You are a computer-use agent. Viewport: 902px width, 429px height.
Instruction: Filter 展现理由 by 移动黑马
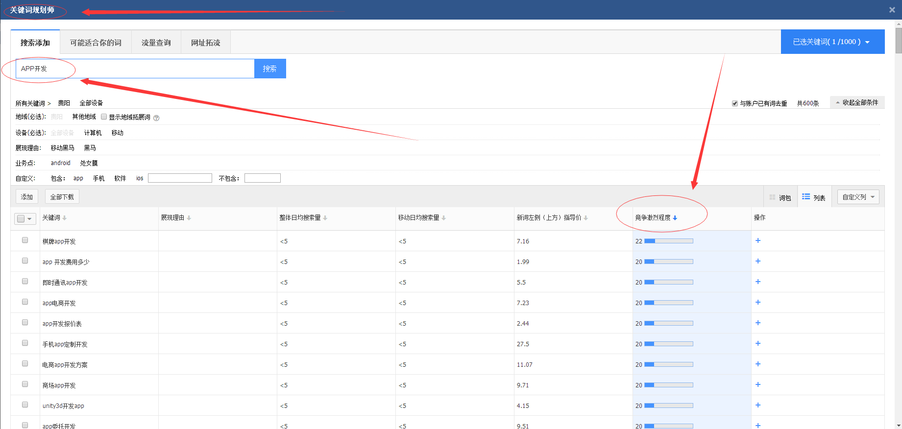pyautogui.click(x=63, y=148)
